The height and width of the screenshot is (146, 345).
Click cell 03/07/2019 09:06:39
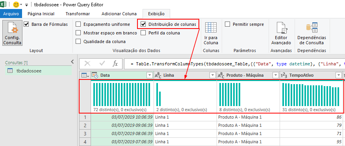point(122,126)
